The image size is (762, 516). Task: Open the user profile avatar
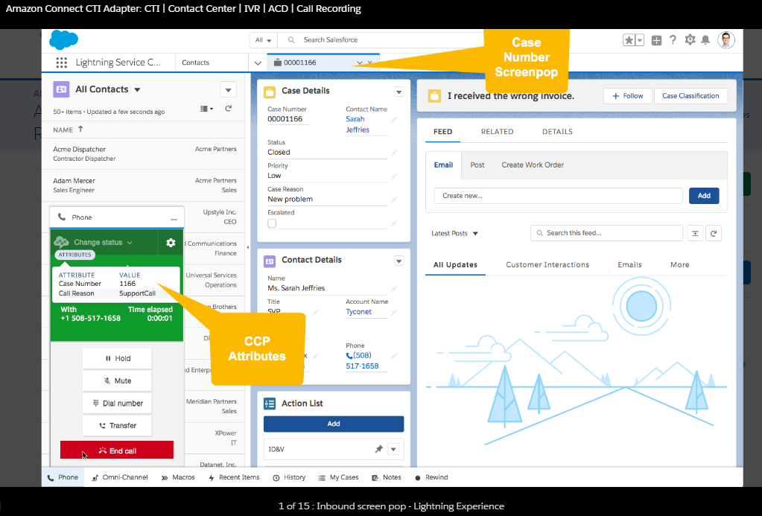coord(726,40)
